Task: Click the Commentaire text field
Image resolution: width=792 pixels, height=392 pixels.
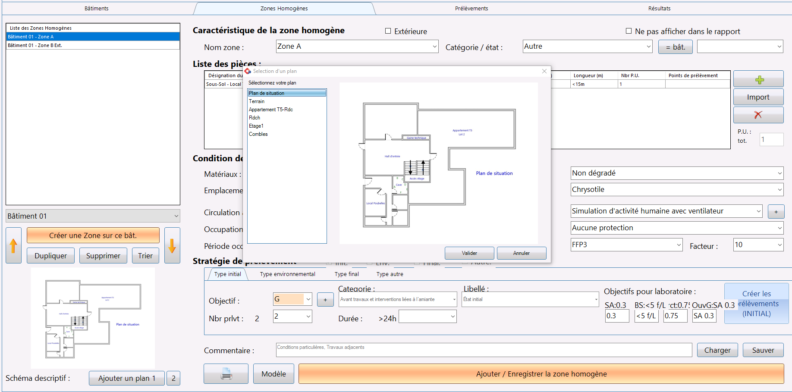Action: [x=484, y=350]
